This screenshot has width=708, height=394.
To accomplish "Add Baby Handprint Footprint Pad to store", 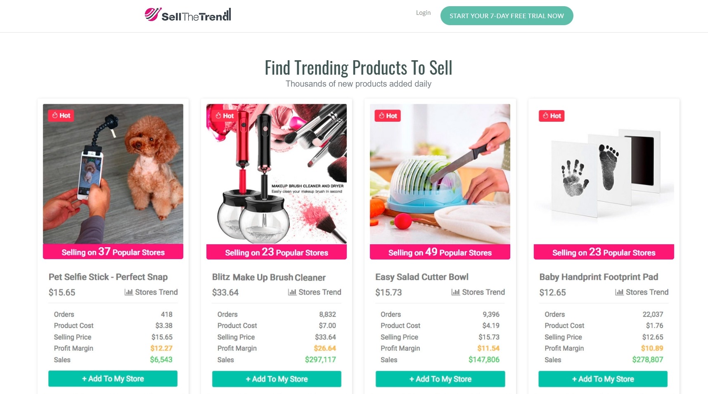I will click(603, 379).
